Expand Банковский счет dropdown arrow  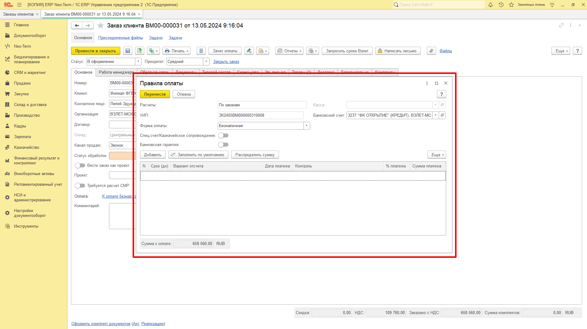pos(435,115)
